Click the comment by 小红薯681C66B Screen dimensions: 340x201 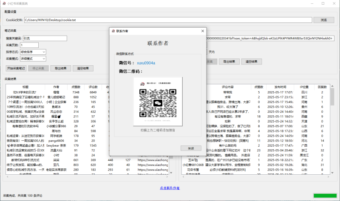click(193, 165)
